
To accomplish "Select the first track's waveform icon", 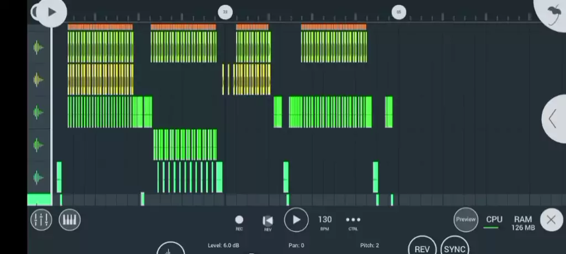I will tap(38, 47).
